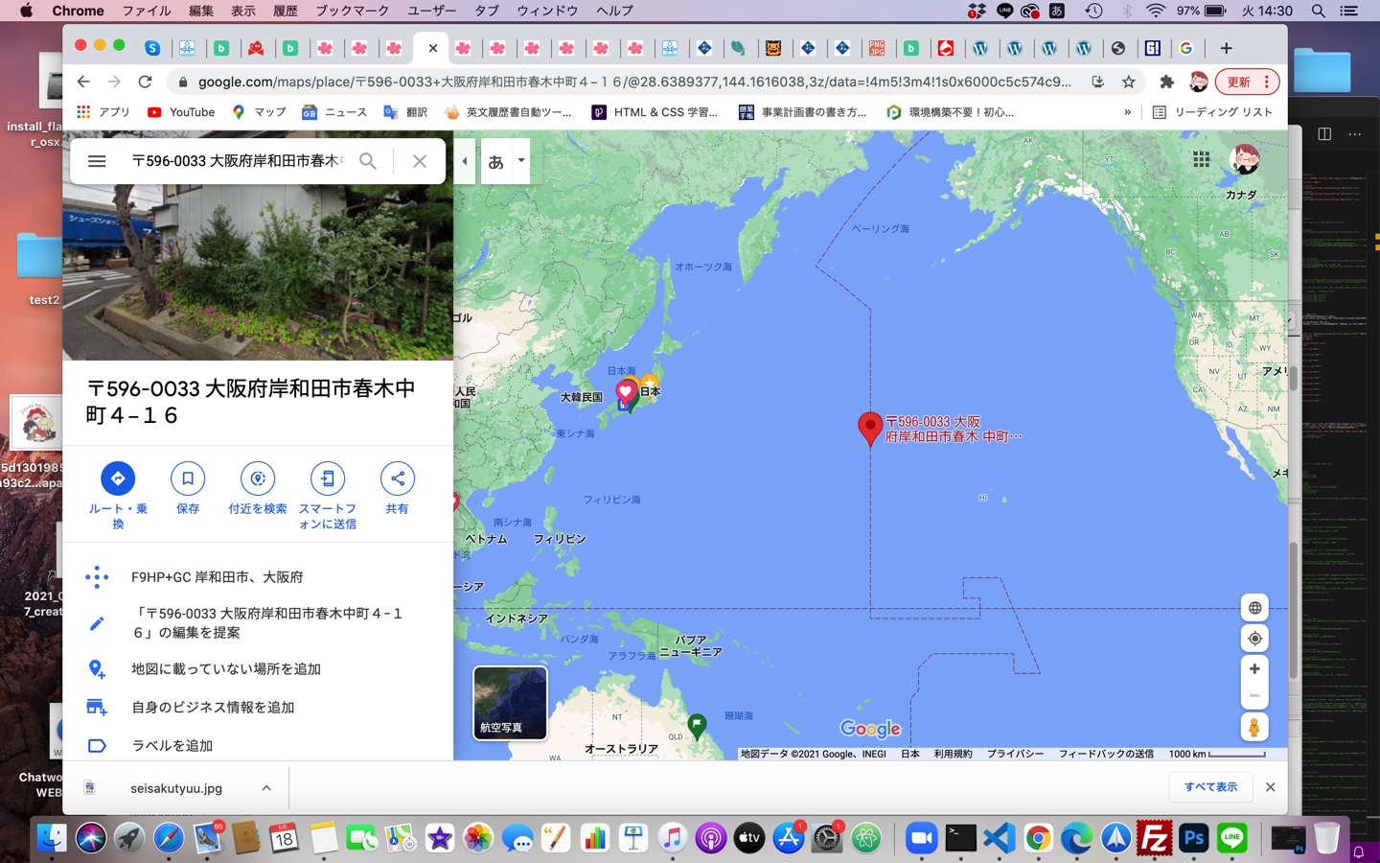Click the 共有 share icon

click(397, 478)
